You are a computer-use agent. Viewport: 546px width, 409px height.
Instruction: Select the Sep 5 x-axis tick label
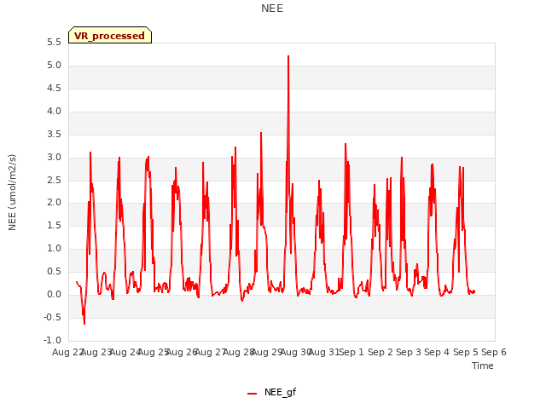point(465,352)
